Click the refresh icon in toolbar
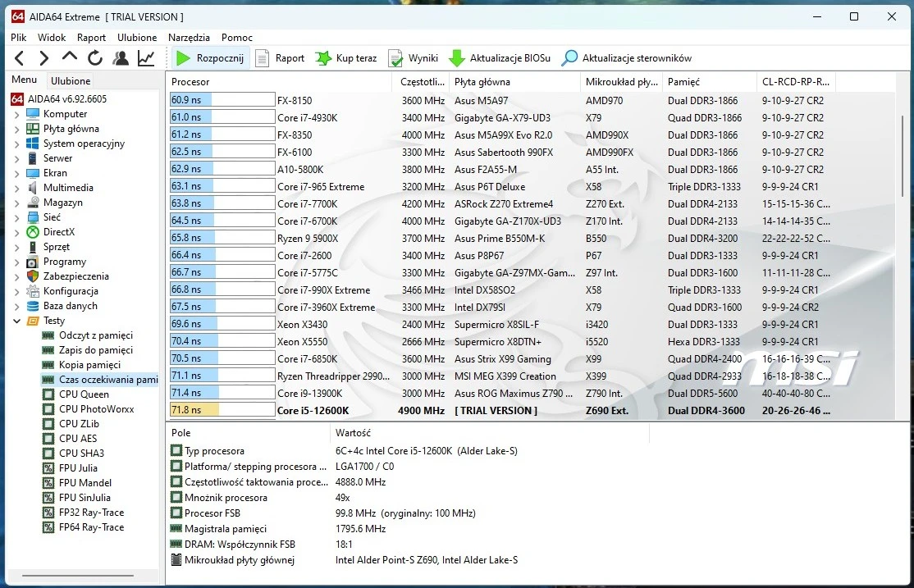This screenshot has width=914, height=588. (95, 58)
